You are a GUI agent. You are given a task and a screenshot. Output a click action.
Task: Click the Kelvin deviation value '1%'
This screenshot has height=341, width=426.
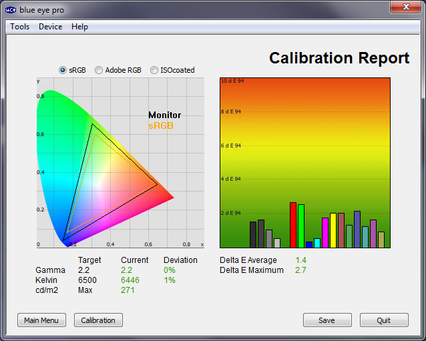coord(170,280)
